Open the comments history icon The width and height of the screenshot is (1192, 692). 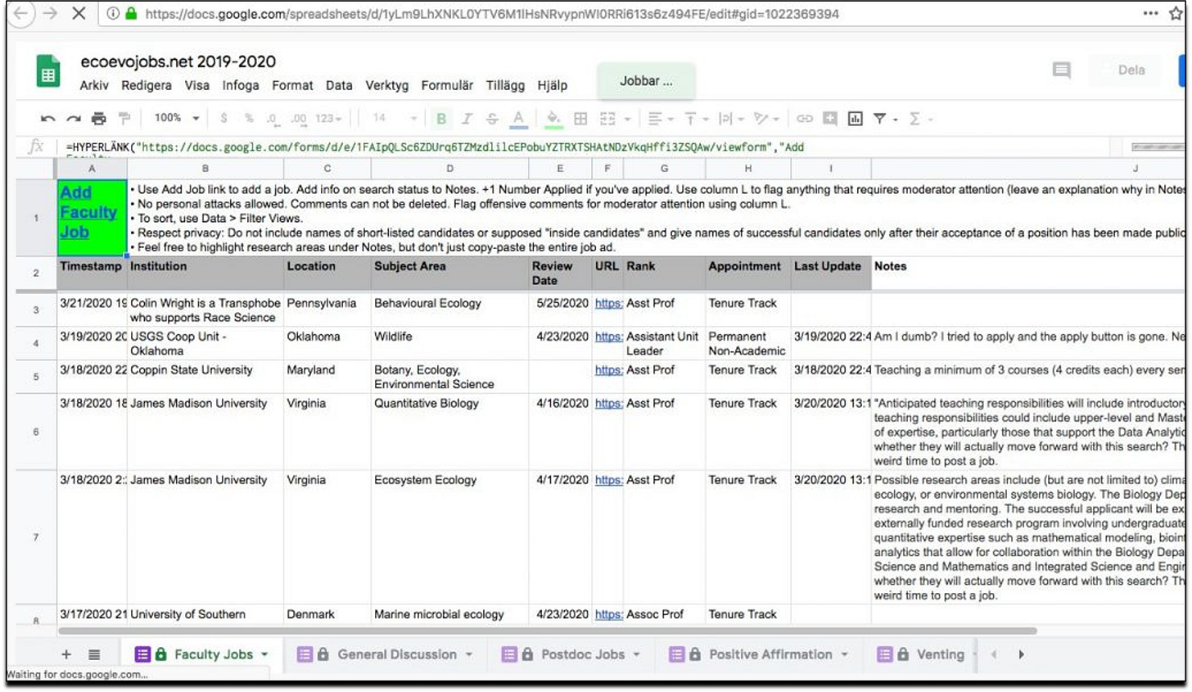point(1062,70)
